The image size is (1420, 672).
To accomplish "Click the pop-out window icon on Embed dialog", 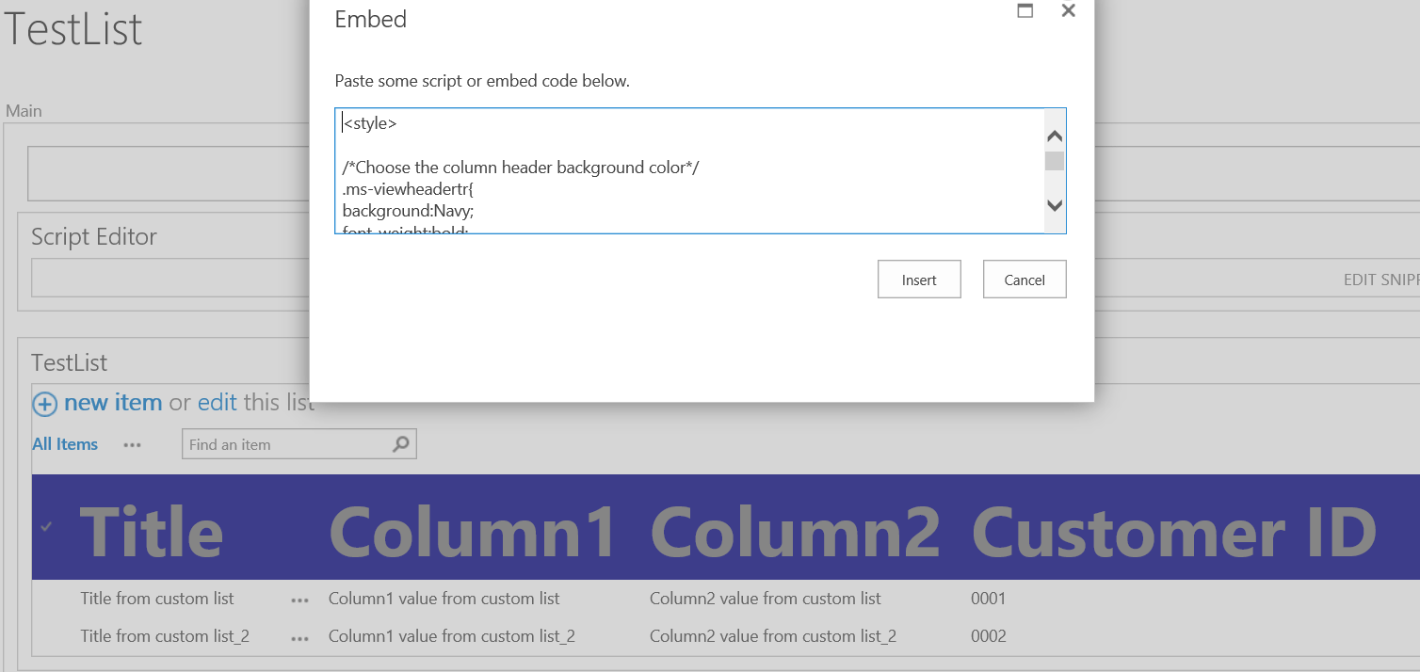I will (x=1025, y=10).
